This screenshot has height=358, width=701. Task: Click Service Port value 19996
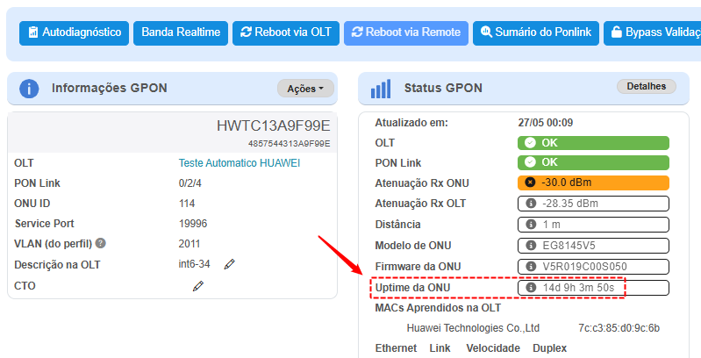click(x=193, y=224)
